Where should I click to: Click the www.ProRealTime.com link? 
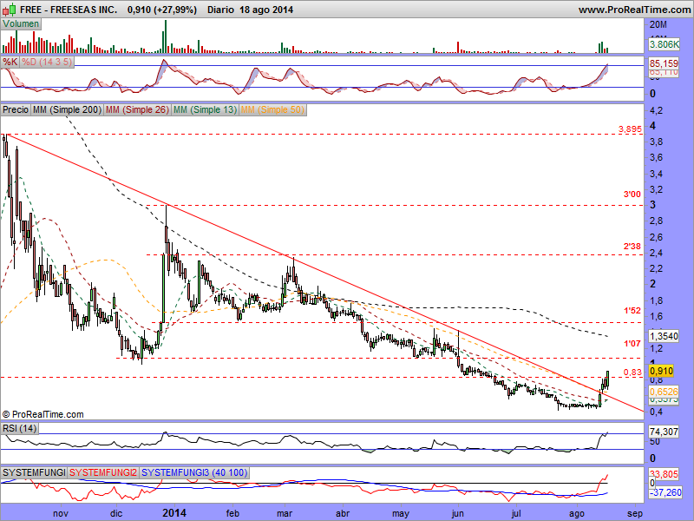(x=634, y=10)
